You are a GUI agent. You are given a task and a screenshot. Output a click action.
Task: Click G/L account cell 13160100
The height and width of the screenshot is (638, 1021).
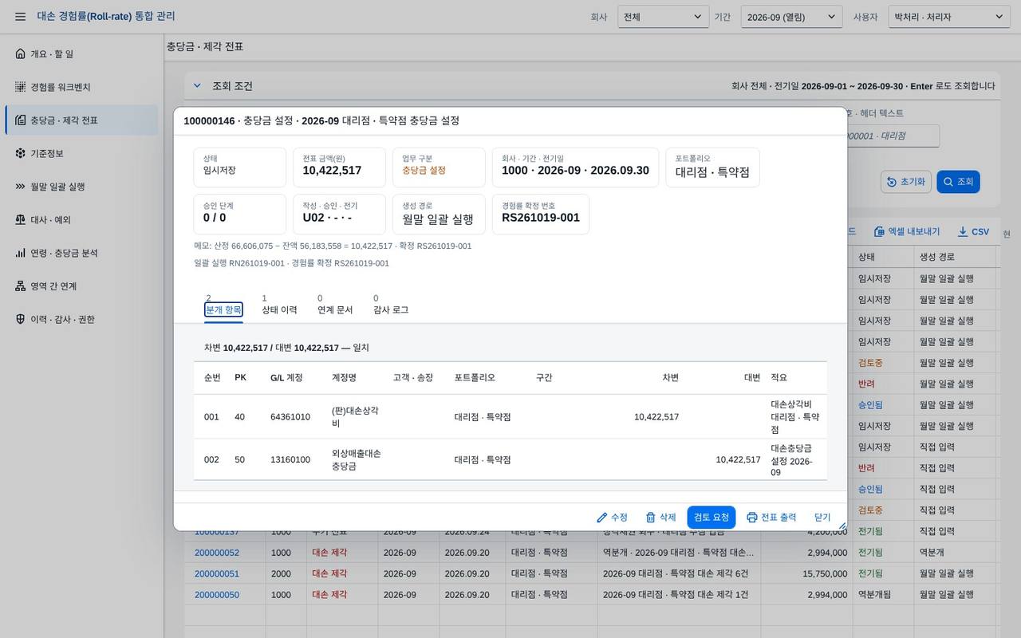[x=290, y=460]
